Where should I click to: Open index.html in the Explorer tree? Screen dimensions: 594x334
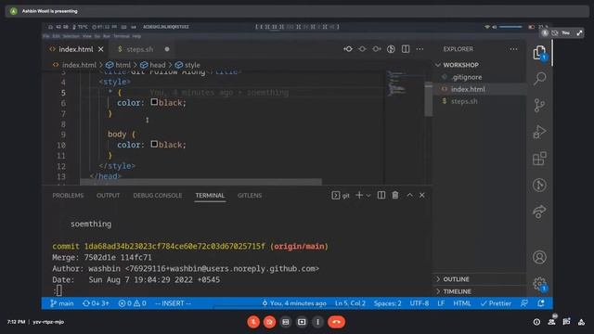coord(468,89)
